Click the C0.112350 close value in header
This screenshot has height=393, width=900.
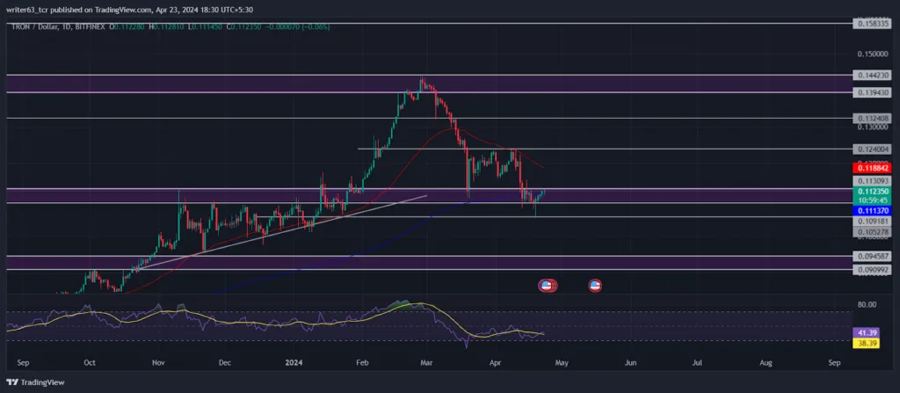[243, 26]
